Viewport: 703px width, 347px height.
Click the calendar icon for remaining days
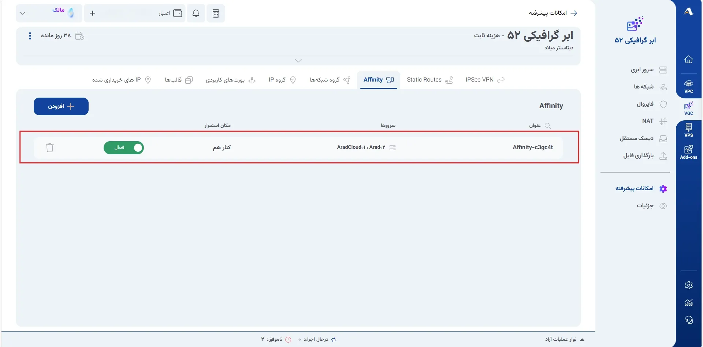79,36
